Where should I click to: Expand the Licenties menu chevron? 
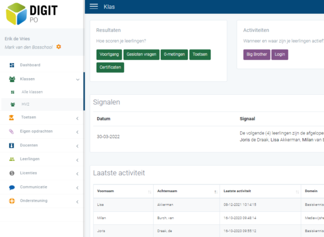click(77, 174)
